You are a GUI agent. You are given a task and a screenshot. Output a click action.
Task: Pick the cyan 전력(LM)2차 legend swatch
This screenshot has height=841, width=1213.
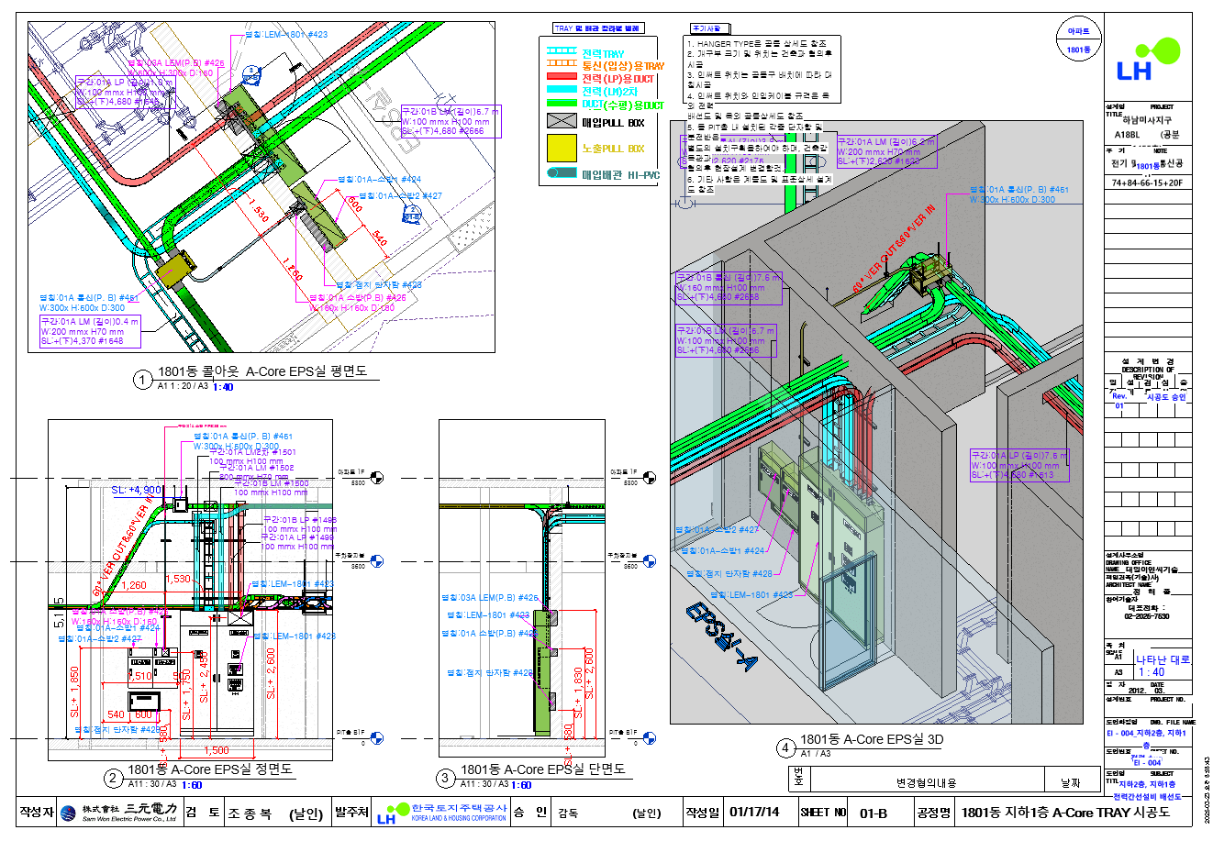point(562,90)
